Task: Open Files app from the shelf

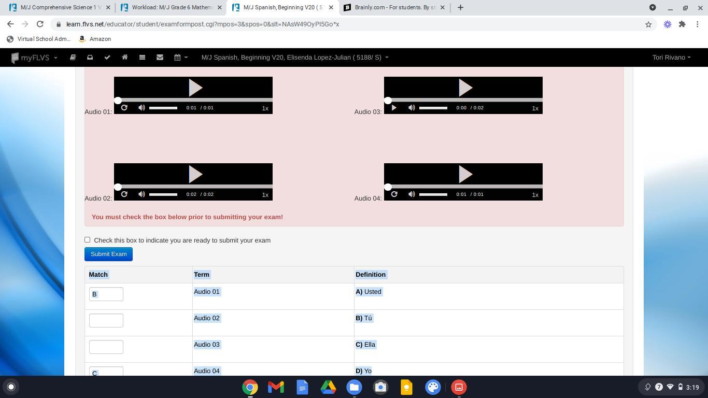Action: [x=354, y=387]
